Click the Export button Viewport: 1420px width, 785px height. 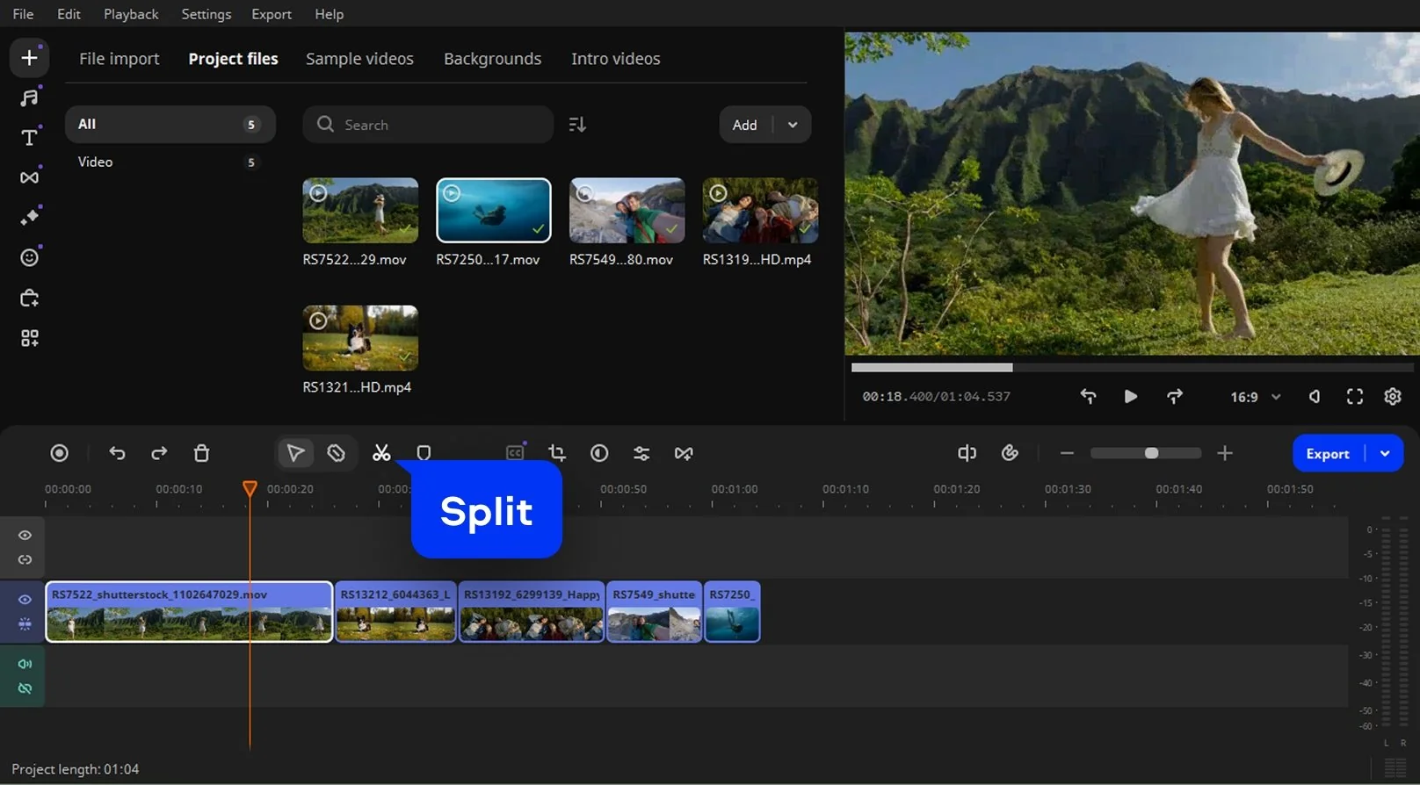pos(1327,454)
